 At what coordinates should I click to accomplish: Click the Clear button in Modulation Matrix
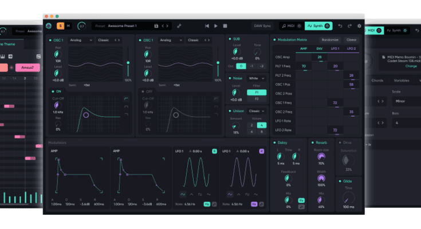pos(351,40)
